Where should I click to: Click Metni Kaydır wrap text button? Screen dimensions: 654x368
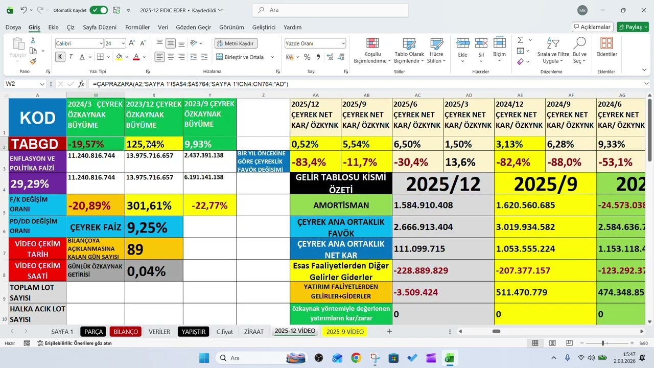pos(236,43)
